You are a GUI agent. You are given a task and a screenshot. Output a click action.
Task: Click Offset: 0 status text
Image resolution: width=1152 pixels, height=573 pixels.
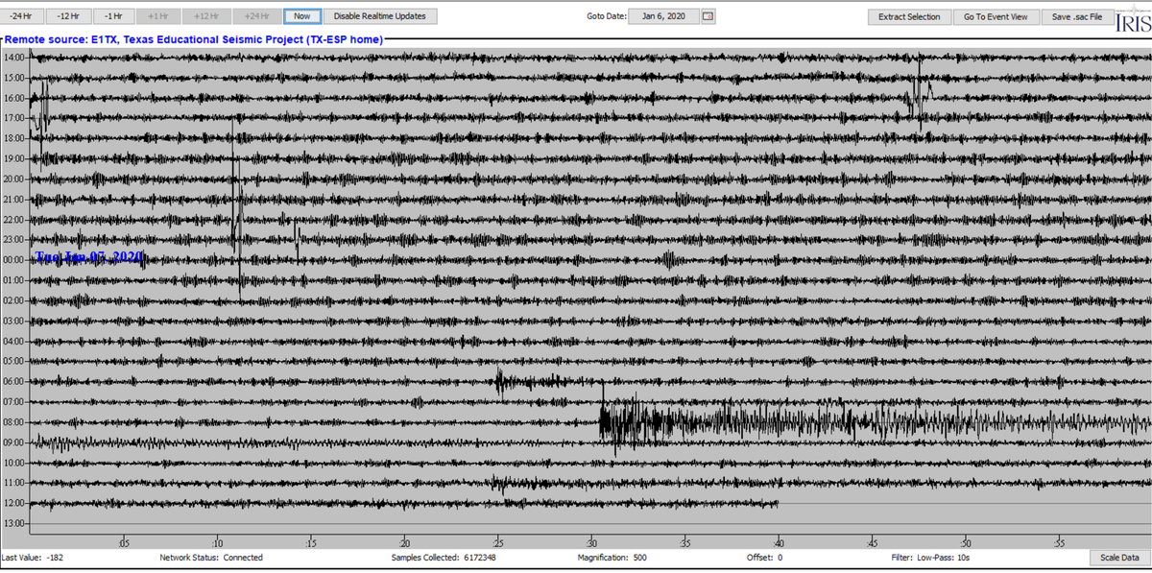point(764,558)
